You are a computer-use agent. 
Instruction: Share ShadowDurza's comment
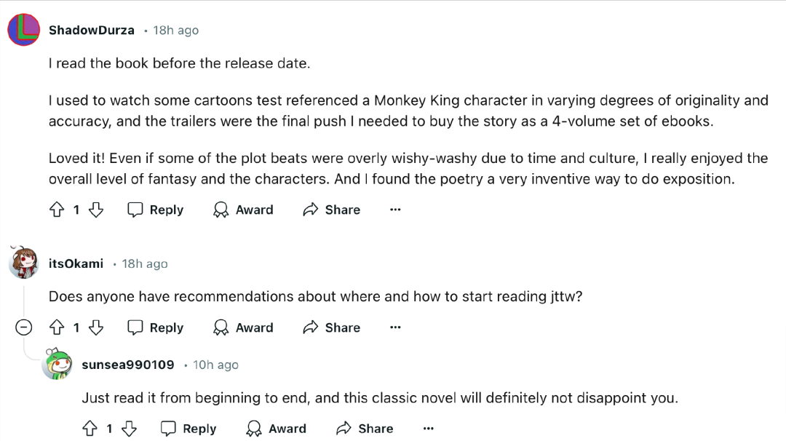click(x=331, y=210)
